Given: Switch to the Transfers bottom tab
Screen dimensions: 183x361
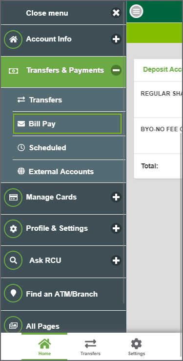Looking at the screenshot, I should [90, 347].
